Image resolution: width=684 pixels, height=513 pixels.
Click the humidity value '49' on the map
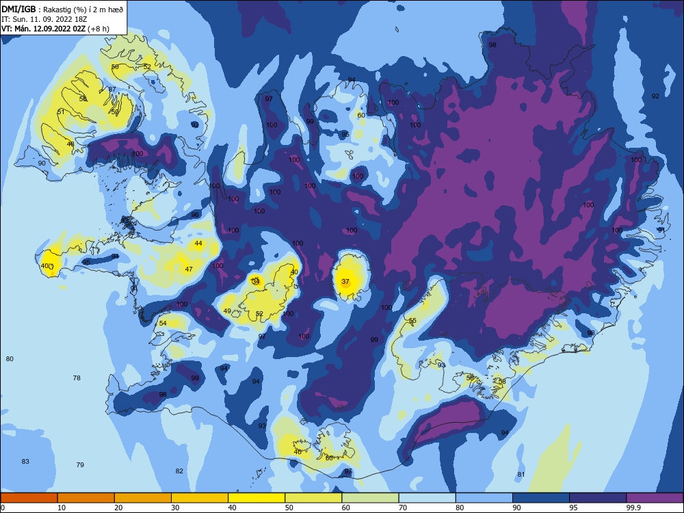[227, 311]
